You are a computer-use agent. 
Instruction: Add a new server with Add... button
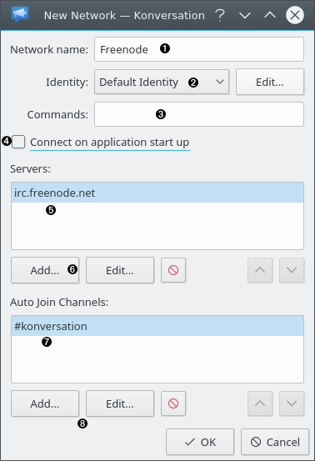pyautogui.click(x=45, y=270)
